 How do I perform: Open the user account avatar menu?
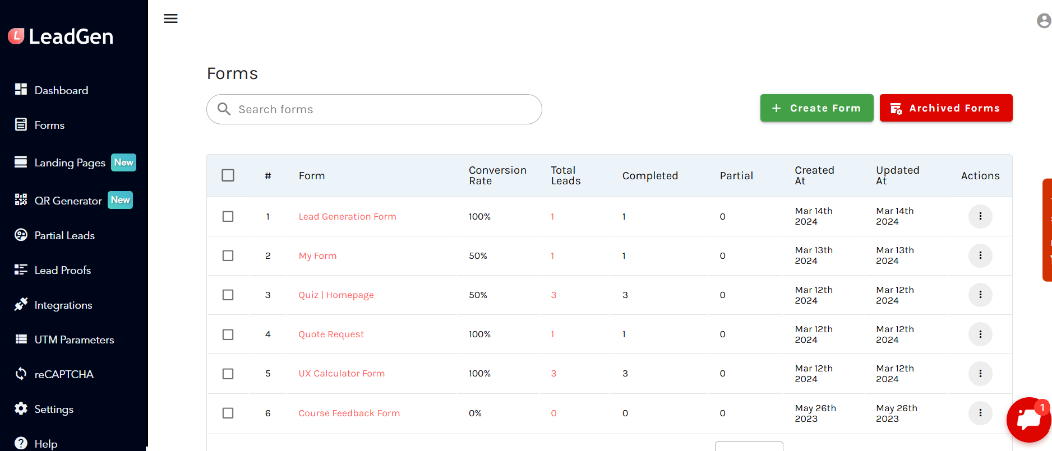point(1044,21)
